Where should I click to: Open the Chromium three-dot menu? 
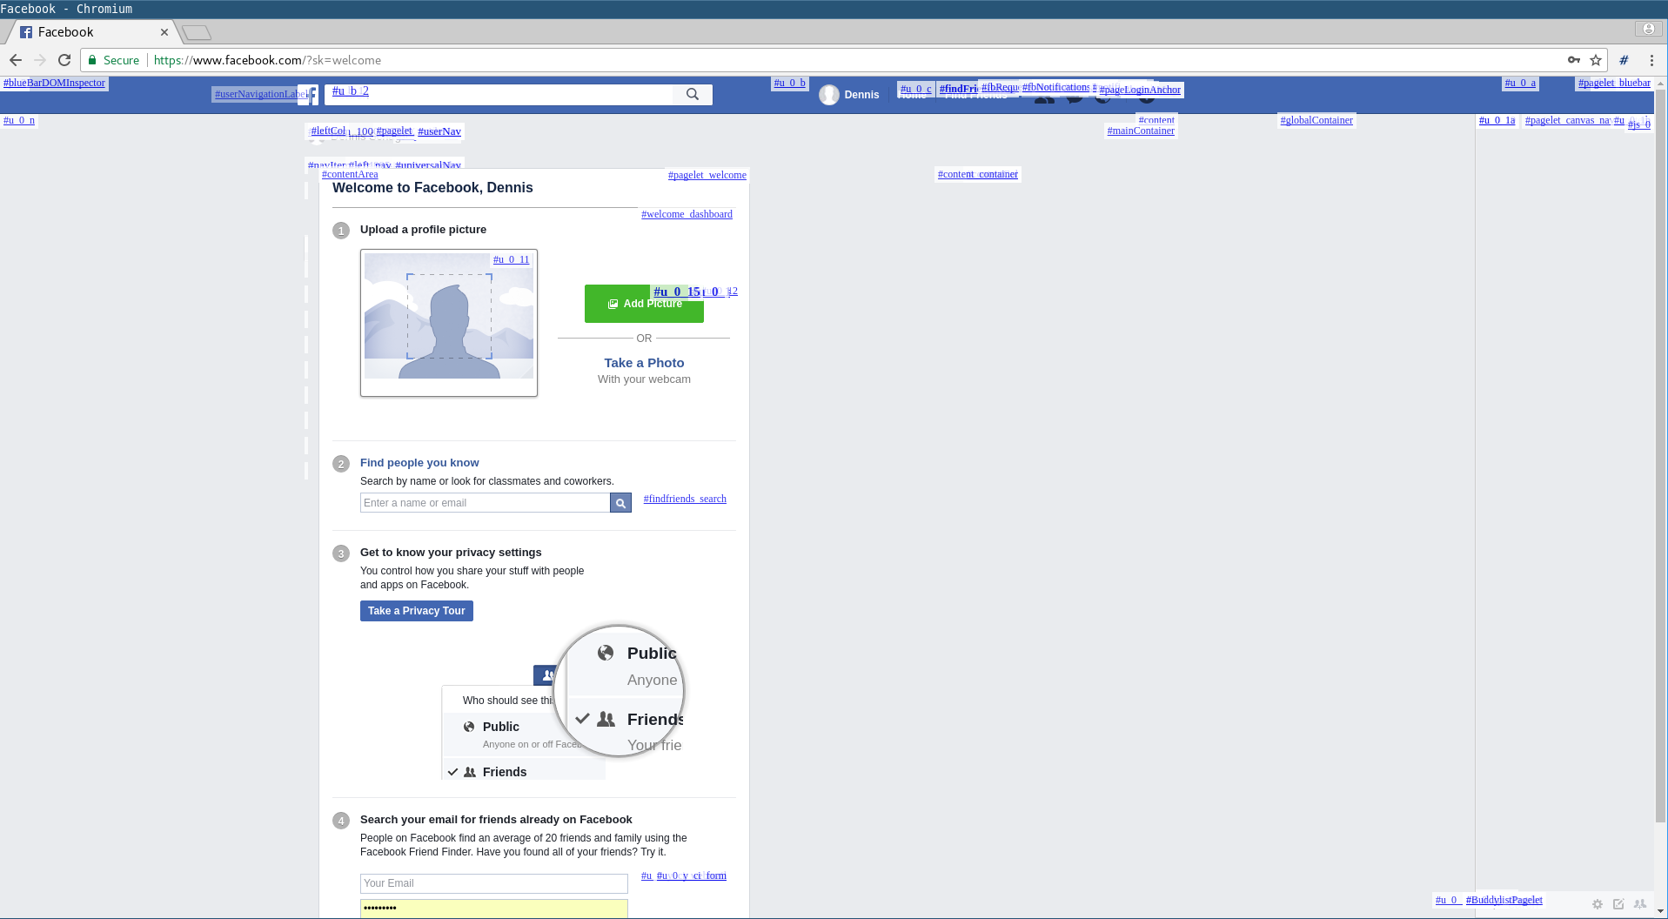(1651, 60)
